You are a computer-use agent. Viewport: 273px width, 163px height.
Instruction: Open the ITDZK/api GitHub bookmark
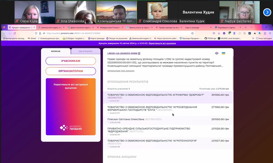(x=210, y=38)
